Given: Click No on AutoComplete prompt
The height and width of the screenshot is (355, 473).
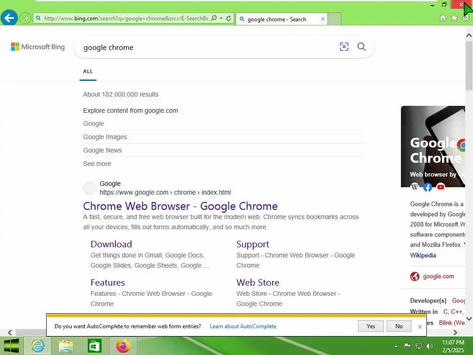Looking at the screenshot, I should tap(399, 326).
